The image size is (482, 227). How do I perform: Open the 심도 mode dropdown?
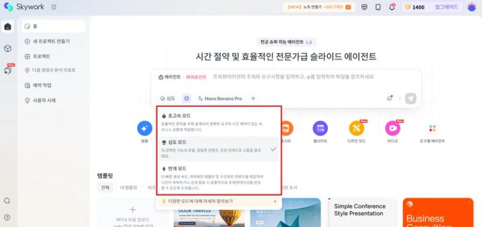click(x=167, y=98)
